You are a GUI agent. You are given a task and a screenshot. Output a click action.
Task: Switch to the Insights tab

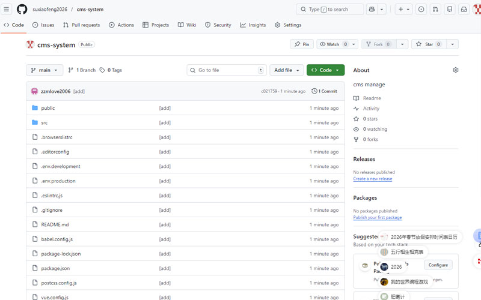click(253, 25)
